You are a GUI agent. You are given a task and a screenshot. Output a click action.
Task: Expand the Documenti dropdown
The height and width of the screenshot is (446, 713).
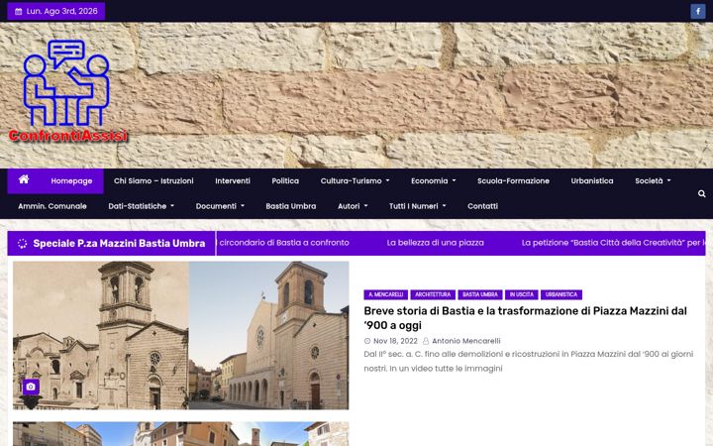(220, 206)
